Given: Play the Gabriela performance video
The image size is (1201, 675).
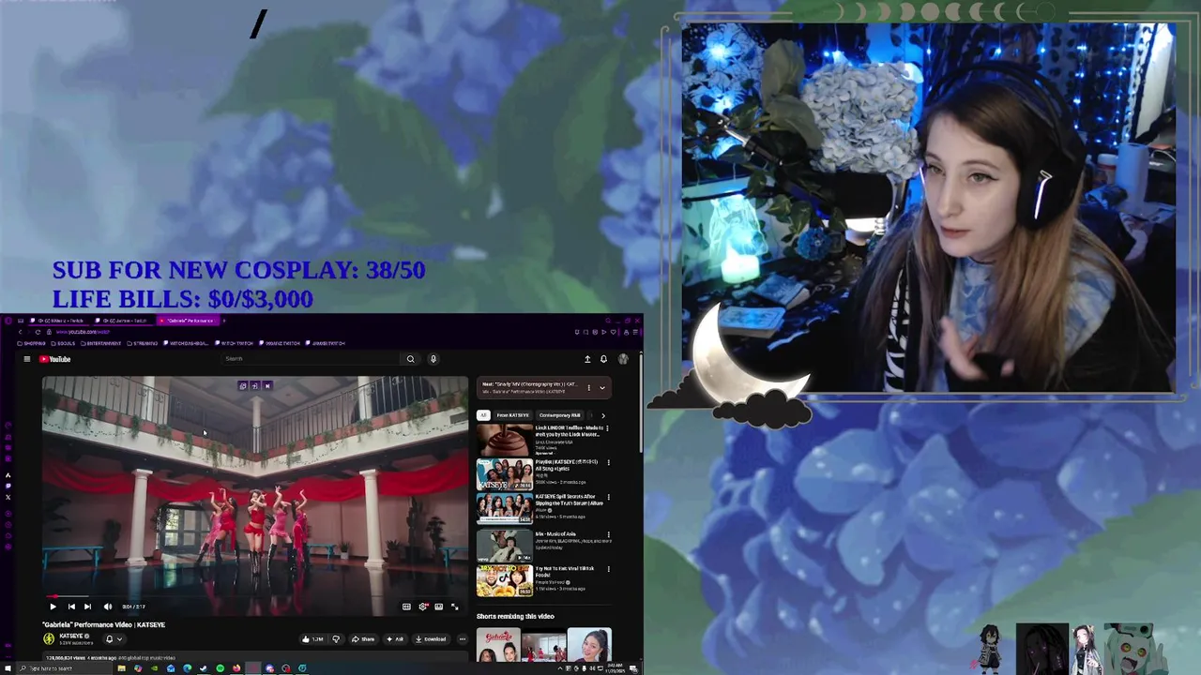Looking at the screenshot, I should 53,607.
